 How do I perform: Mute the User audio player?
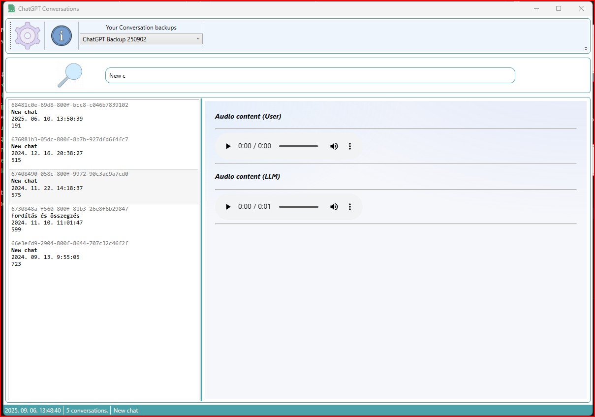coord(334,146)
